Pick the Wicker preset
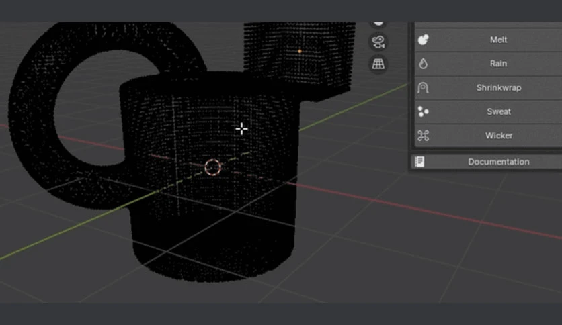562x325 pixels. pyautogui.click(x=488, y=136)
